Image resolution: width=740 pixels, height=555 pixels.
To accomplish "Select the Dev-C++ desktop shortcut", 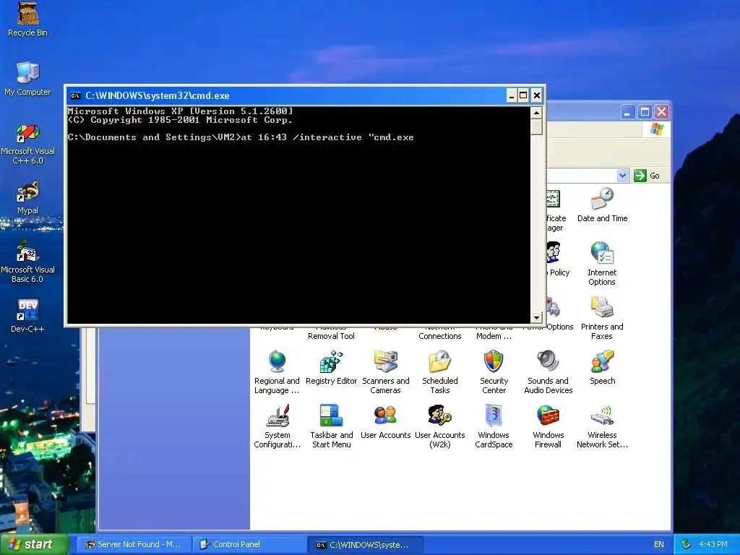I will 27,316.
